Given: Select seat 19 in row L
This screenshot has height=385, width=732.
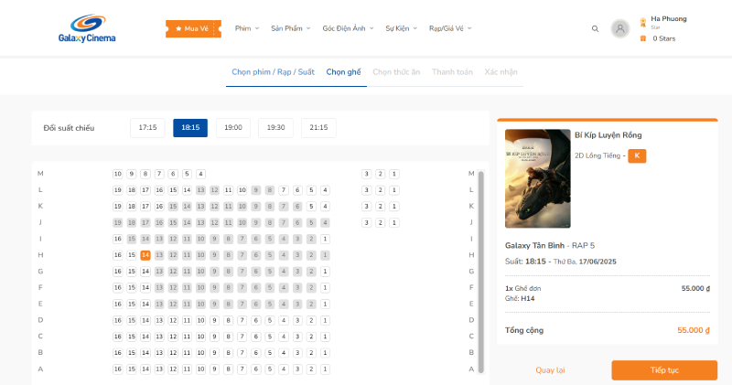Looking at the screenshot, I should point(118,190).
